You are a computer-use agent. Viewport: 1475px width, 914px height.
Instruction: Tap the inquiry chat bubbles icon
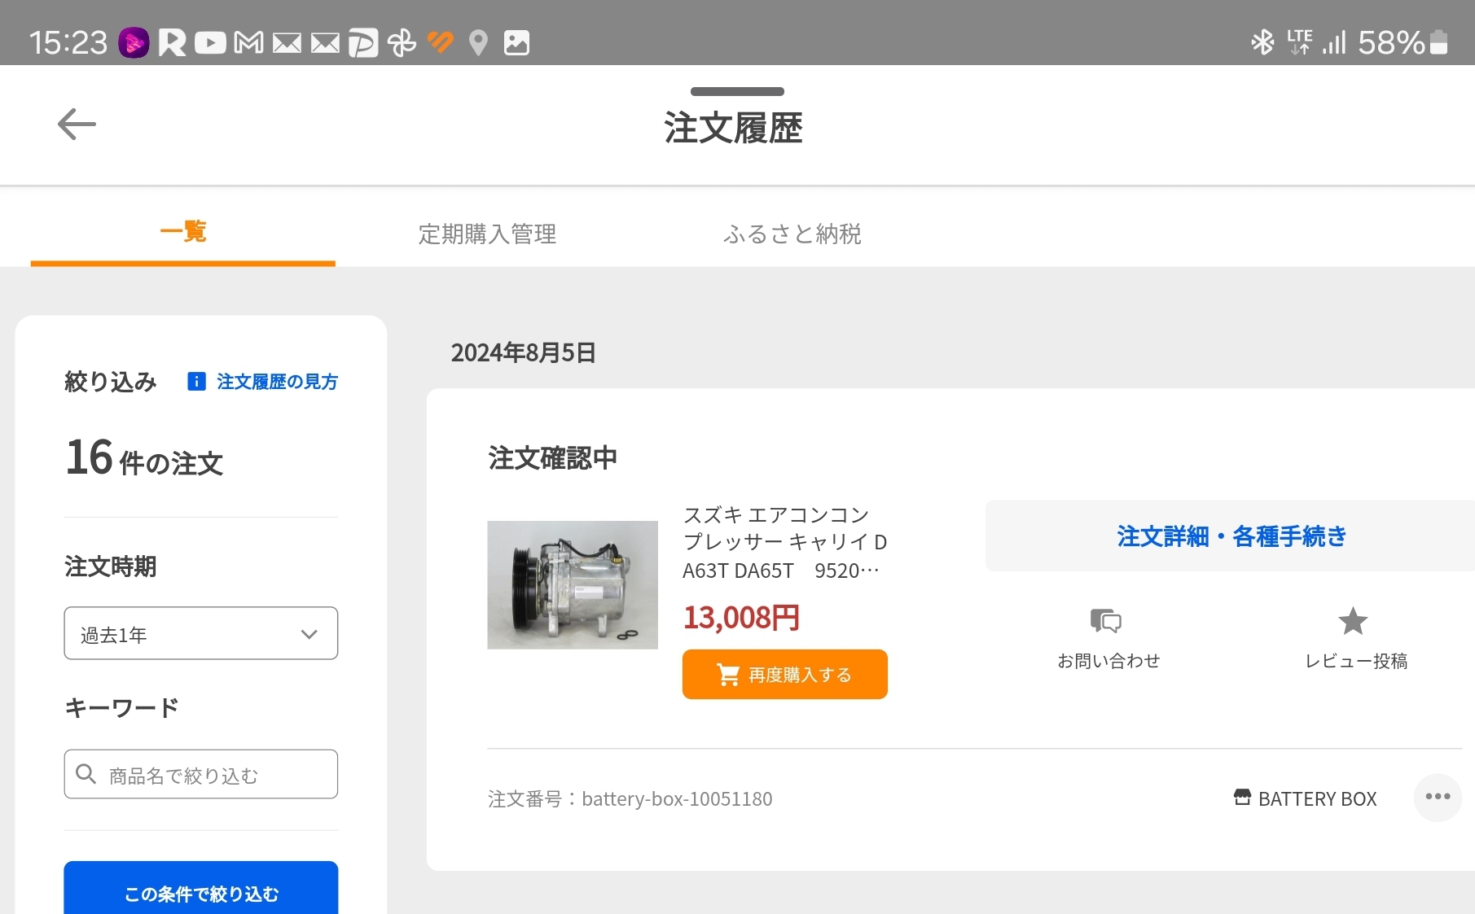pos(1106,622)
